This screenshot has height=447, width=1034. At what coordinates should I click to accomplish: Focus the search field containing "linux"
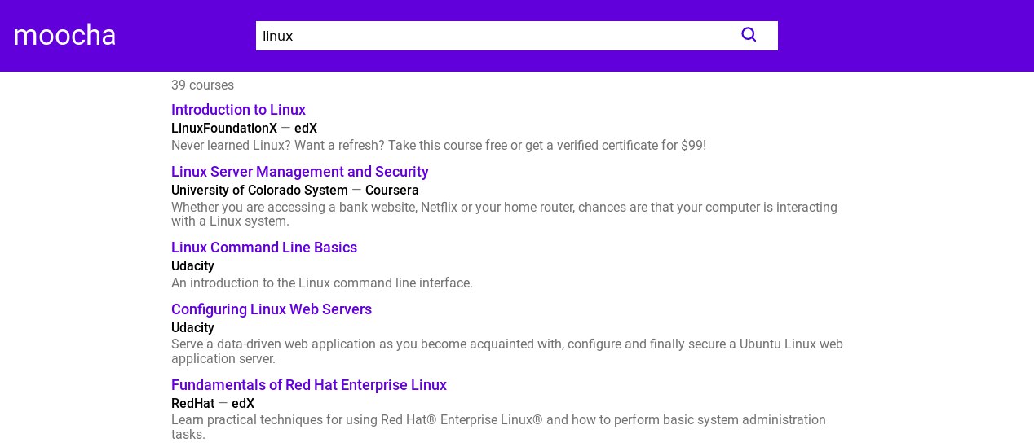coord(489,36)
